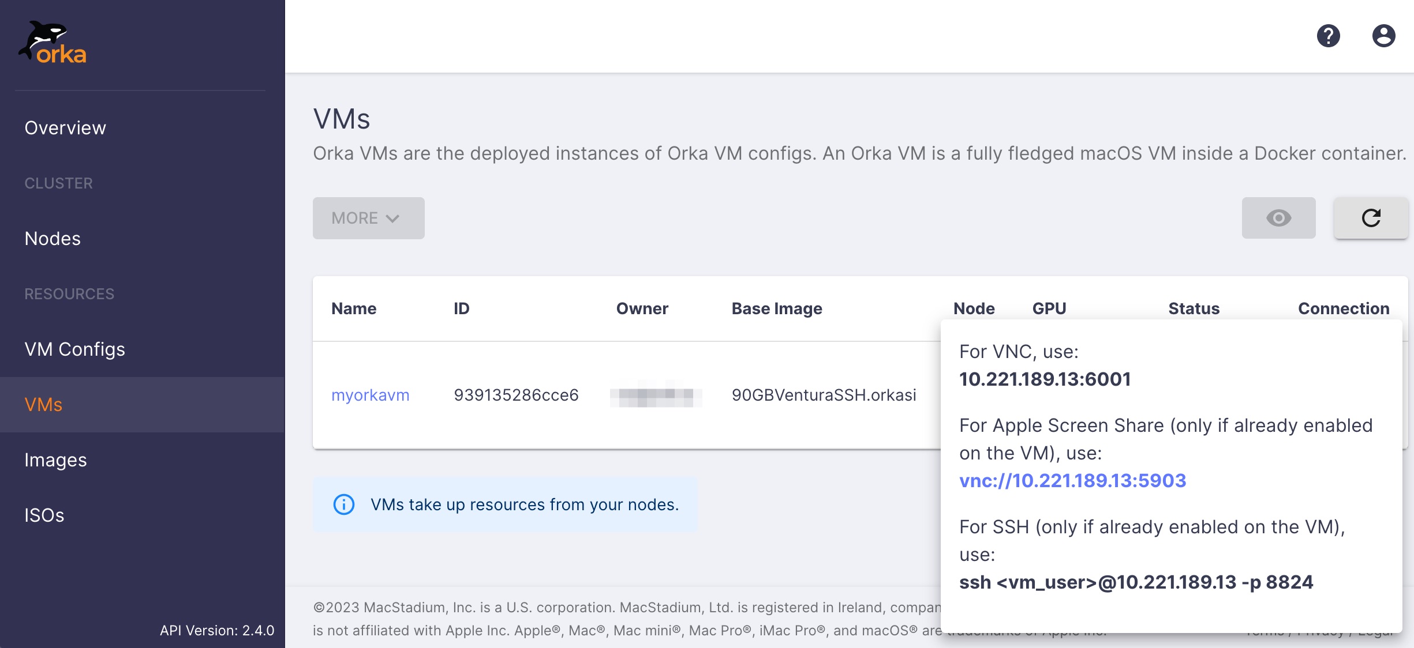
Task: Click the Status column header
Action: [1194, 308]
